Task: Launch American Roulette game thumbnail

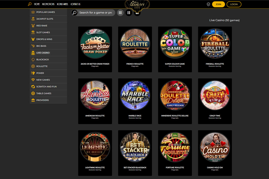Action: [x=95, y=95]
